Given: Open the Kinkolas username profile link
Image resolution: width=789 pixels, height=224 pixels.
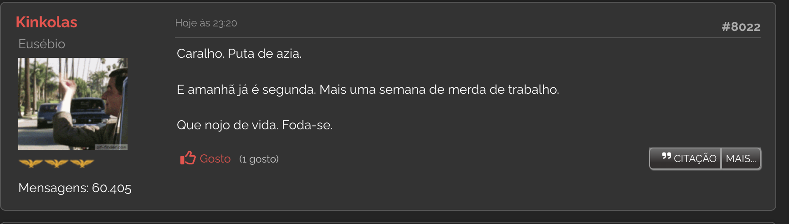Looking at the screenshot, I should coord(46,22).
